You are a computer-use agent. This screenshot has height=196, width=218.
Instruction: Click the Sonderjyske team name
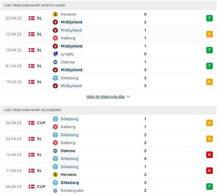pos(72,190)
